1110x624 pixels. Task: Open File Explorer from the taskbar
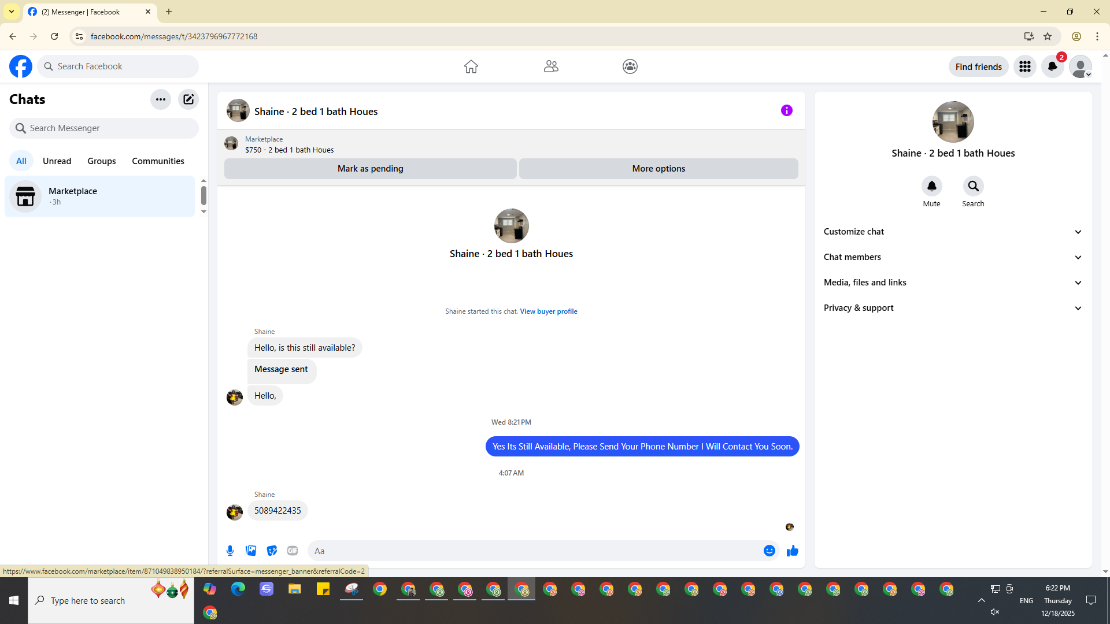pyautogui.click(x=295, y=589)
